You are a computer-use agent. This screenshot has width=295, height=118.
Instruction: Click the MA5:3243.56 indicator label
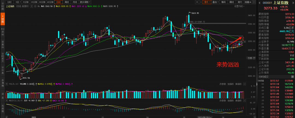[x=47, y=6]
